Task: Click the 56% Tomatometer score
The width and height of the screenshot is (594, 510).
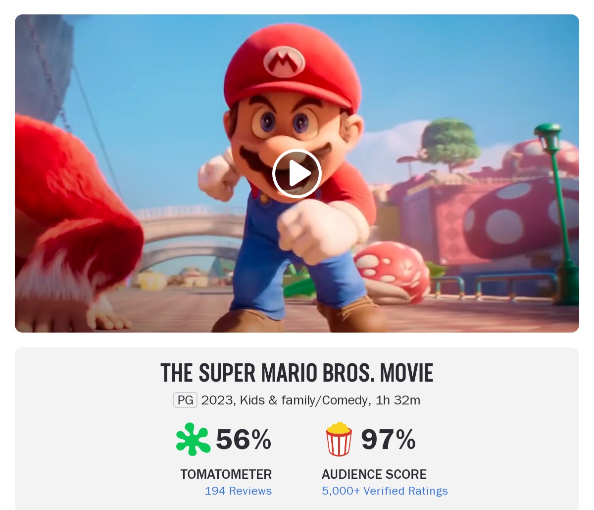Action: (244, 439)
